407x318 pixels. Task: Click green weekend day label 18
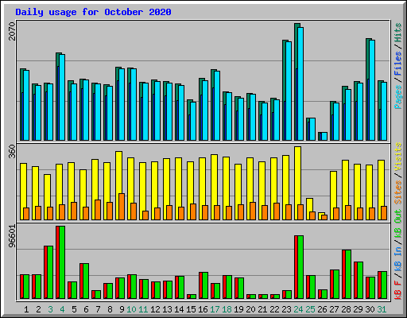pyautogui.click(x=227, y=309)
